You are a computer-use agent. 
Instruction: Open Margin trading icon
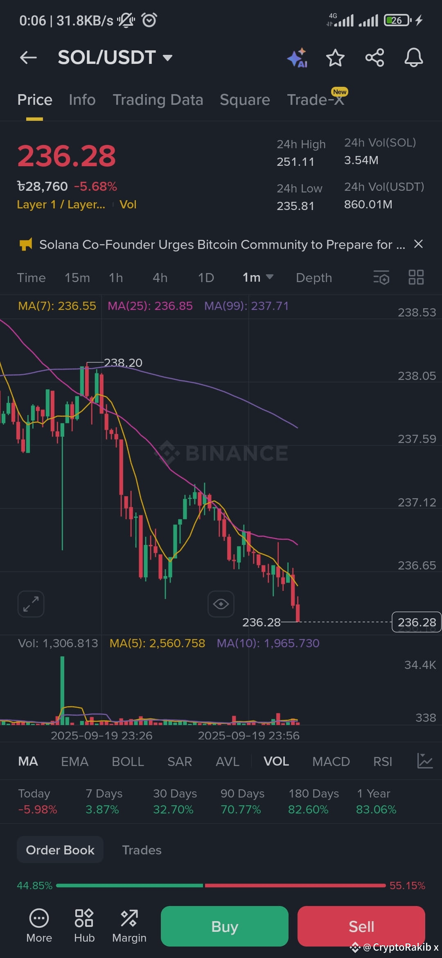(129, 926)
